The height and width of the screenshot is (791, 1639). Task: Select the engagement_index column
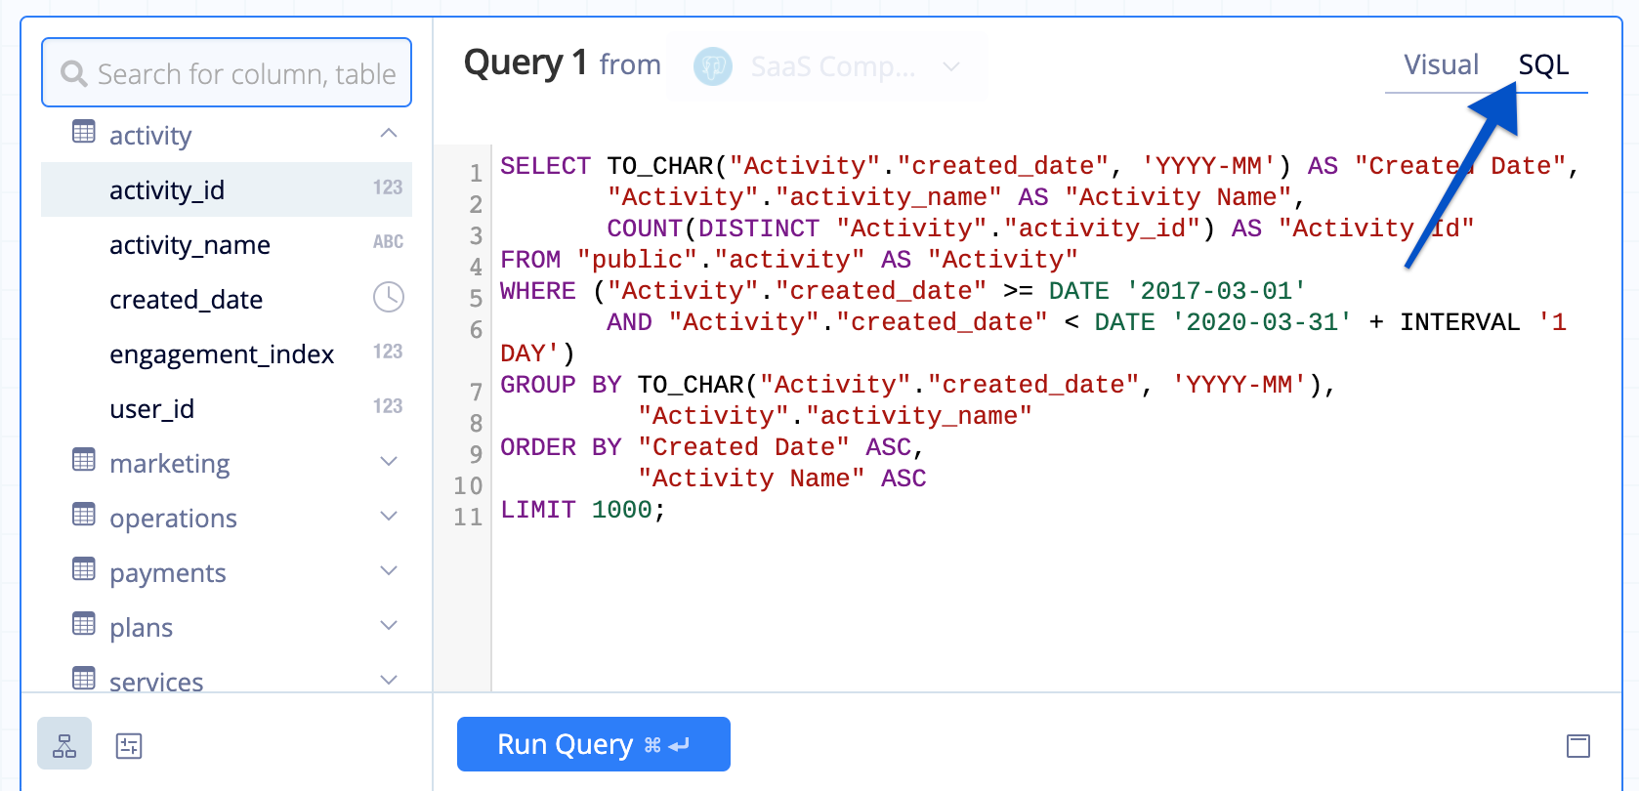pyautogui.click(x=222, y=354)
